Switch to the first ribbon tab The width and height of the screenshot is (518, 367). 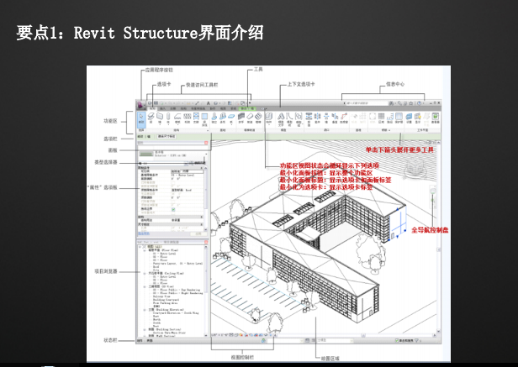point(152,109)
